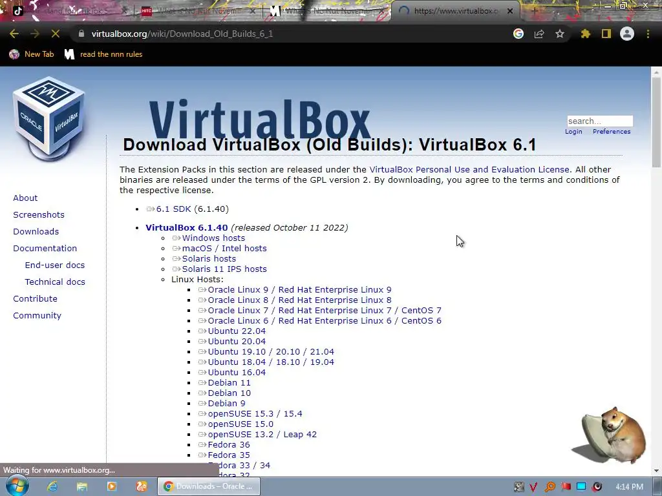Go to Downloads in the sidebar
This screenshot has height=496, width=662.
click(36, 232)
